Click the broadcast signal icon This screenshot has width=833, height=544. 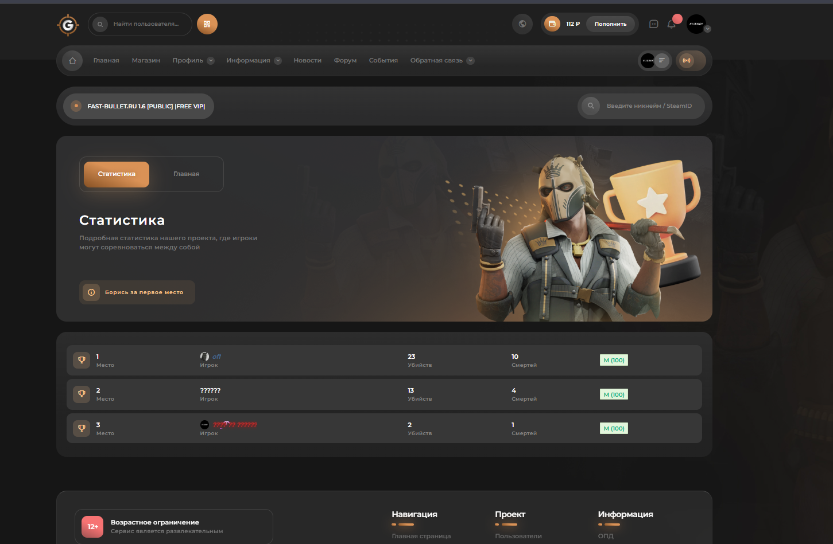687,60
